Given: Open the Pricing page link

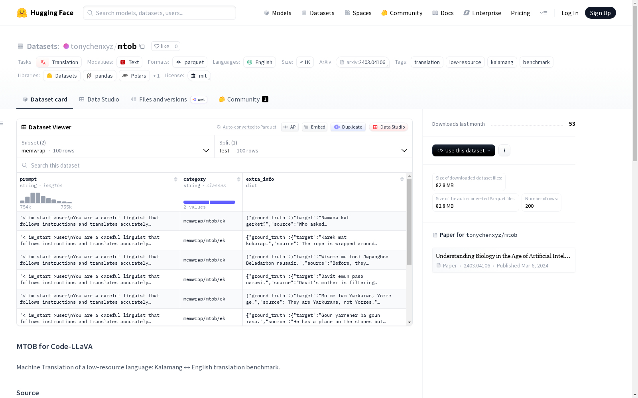Looking at the screenshot, I should [x=520, y=13].
